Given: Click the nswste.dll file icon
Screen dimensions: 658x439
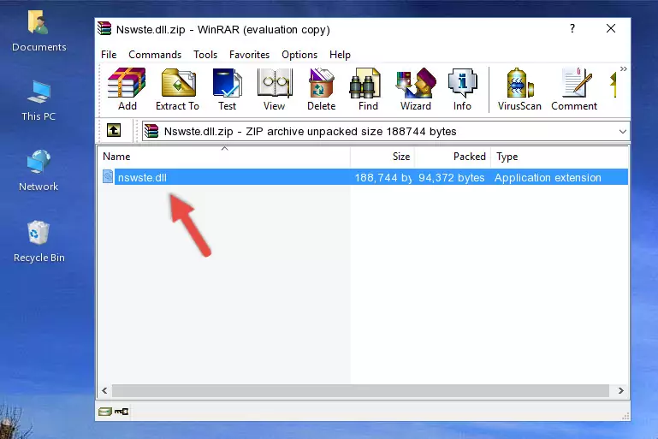Looking at the screenshot, I should tap(108, 176).
